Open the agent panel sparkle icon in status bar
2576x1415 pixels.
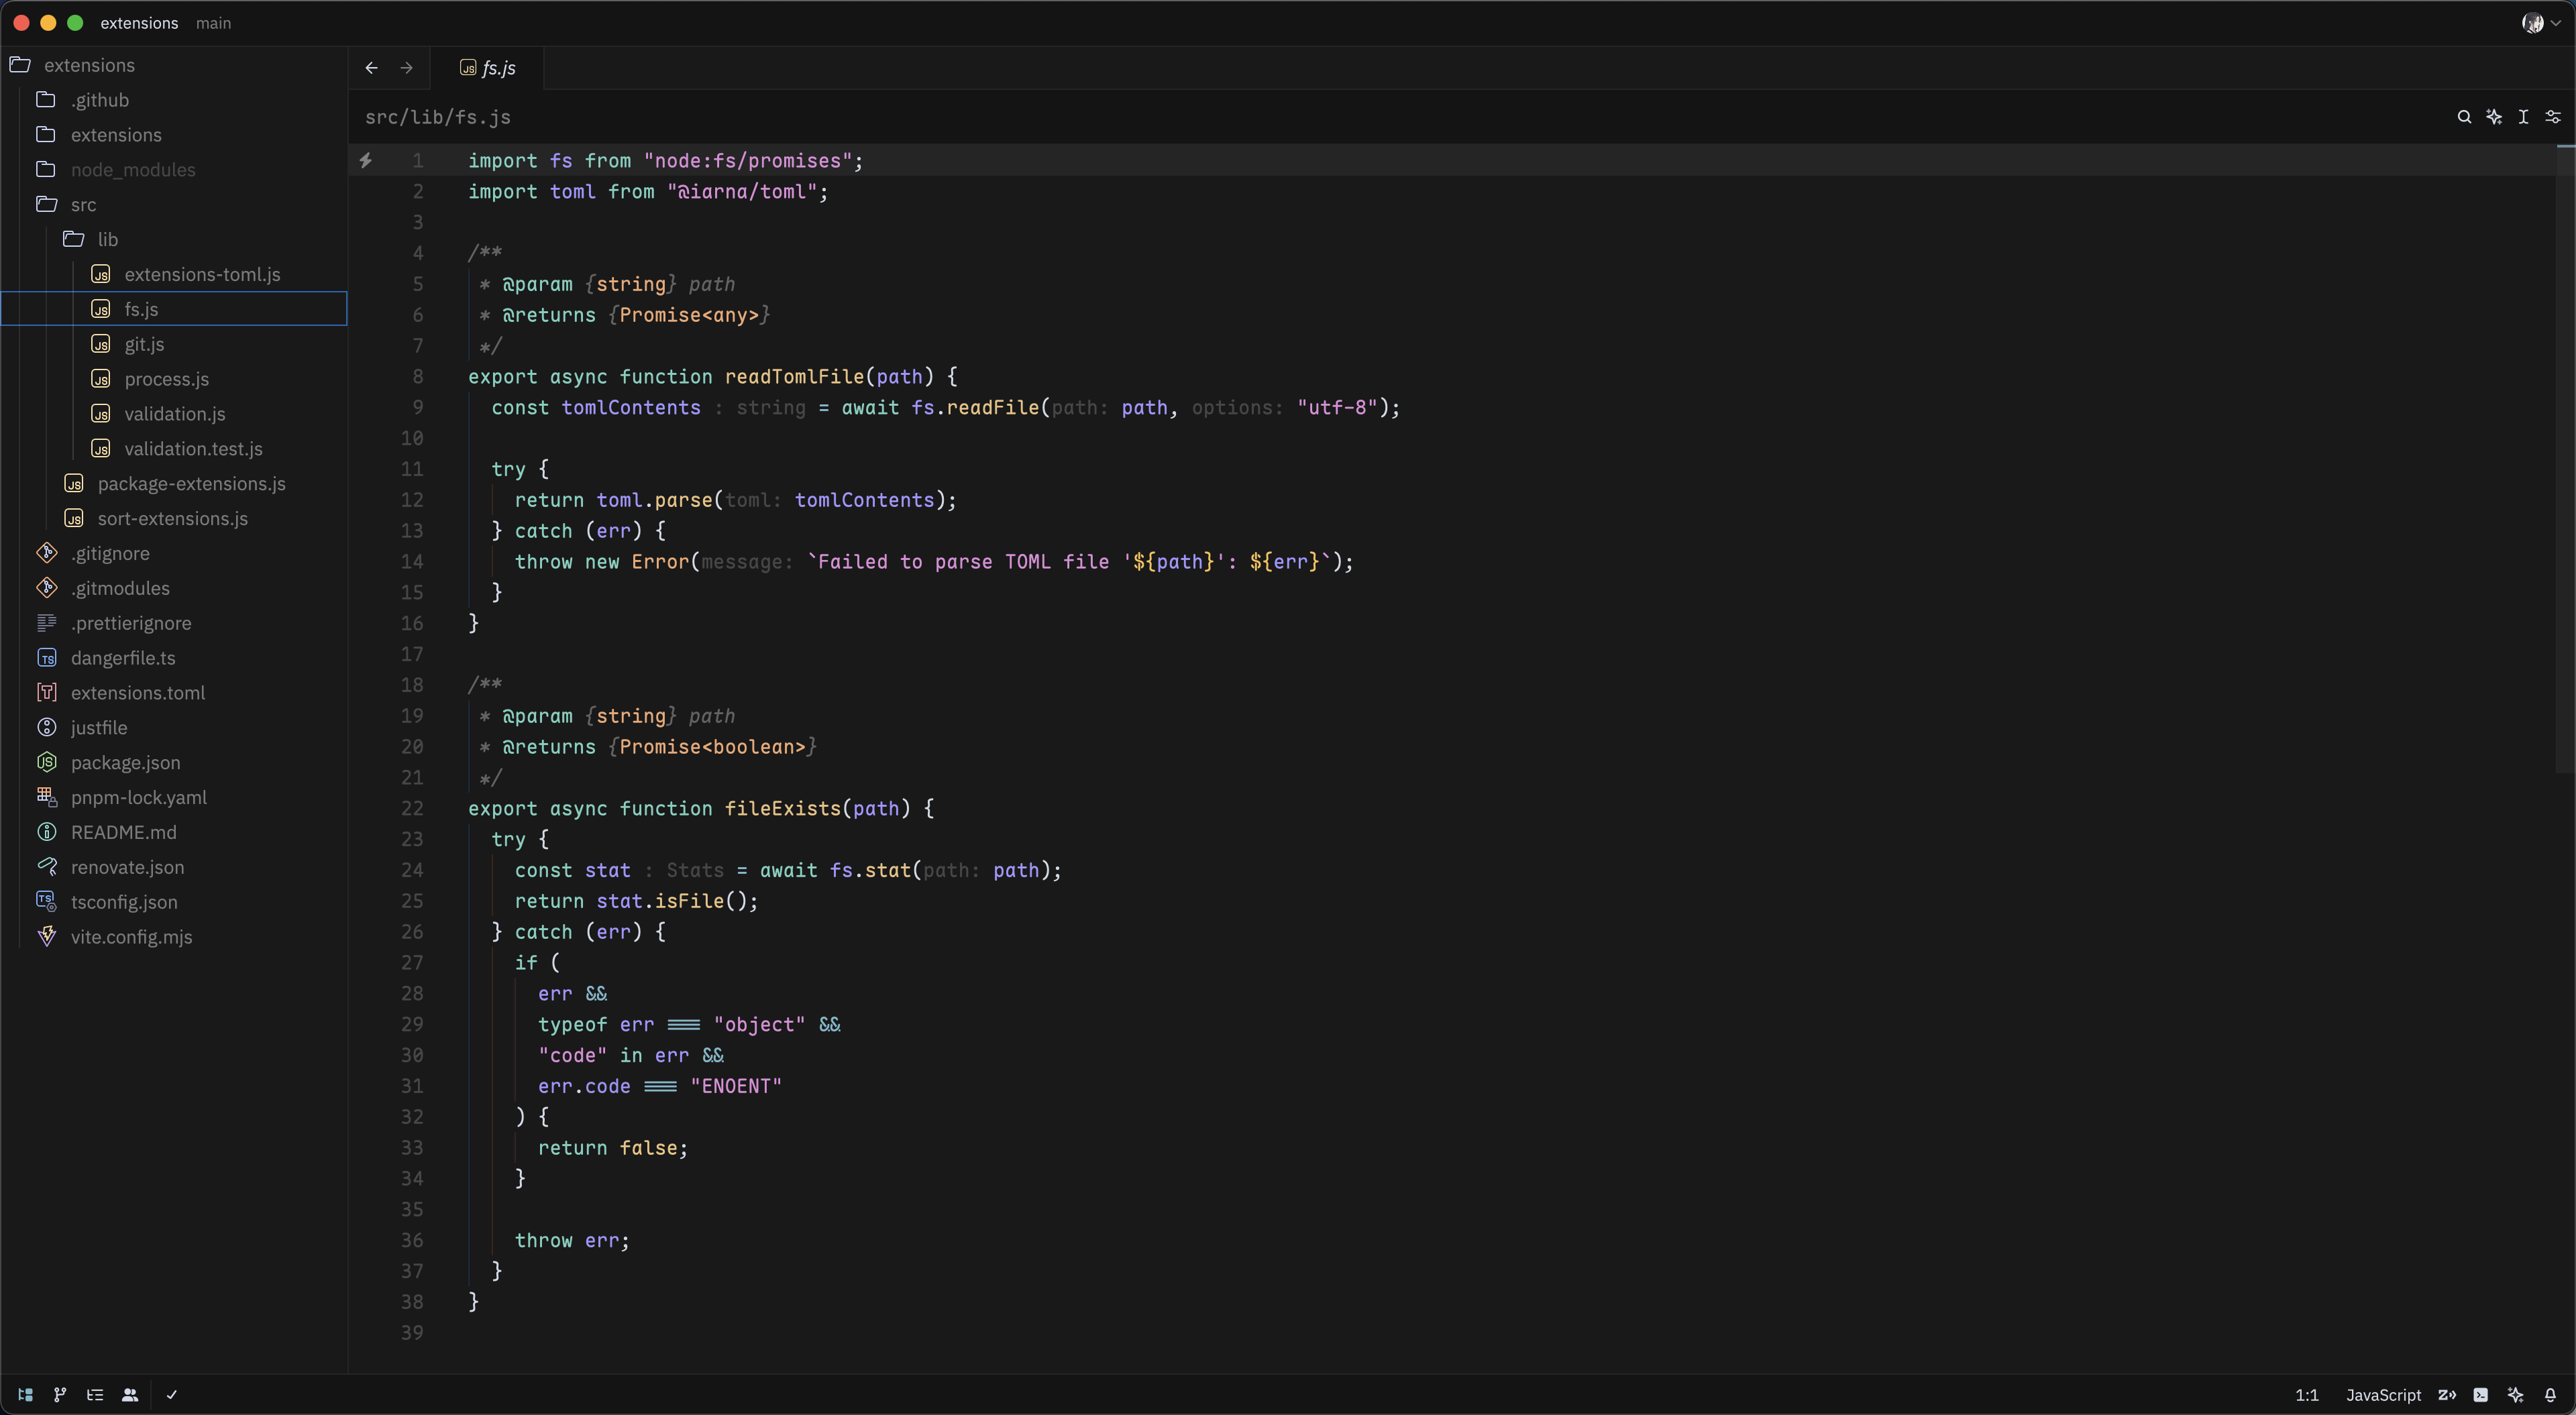click(x=2516, y=1394)
